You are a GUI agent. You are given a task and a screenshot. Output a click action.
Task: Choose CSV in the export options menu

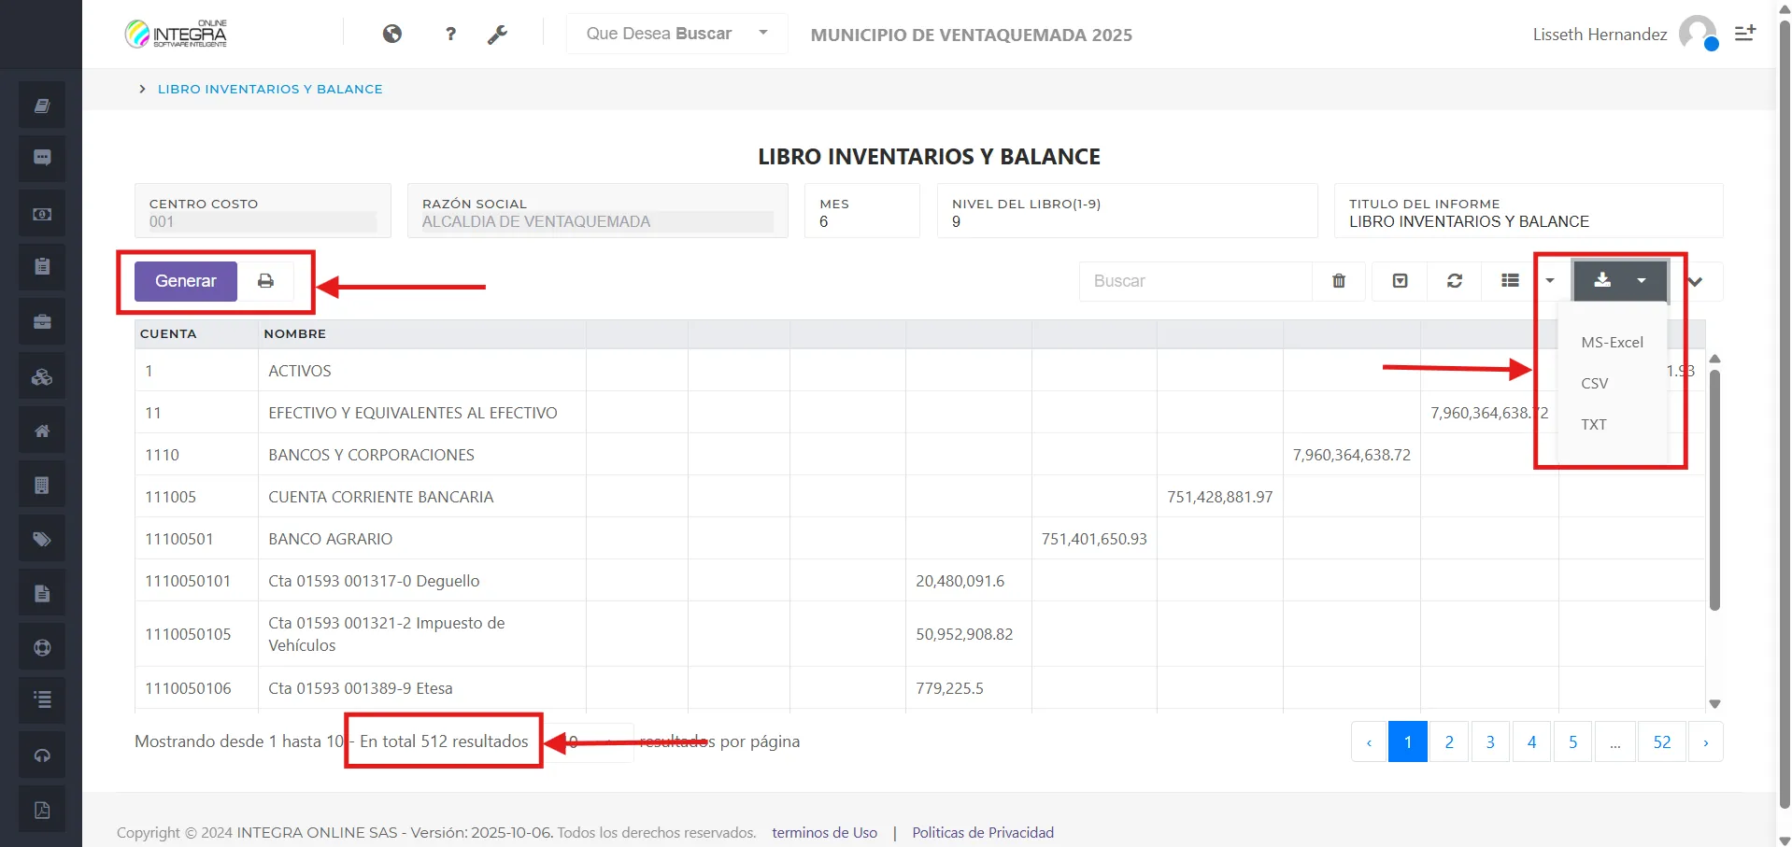[1595, 383]
